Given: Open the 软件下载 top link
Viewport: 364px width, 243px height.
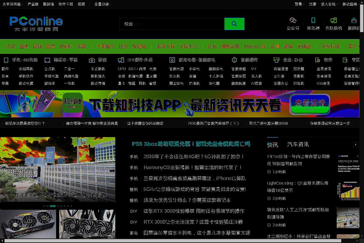Looking at the screenshot, I should tap(66, 4).
